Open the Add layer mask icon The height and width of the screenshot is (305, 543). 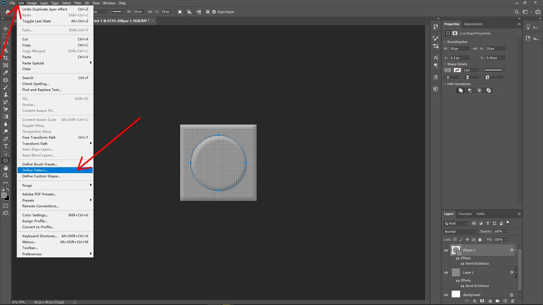[482, 301]
